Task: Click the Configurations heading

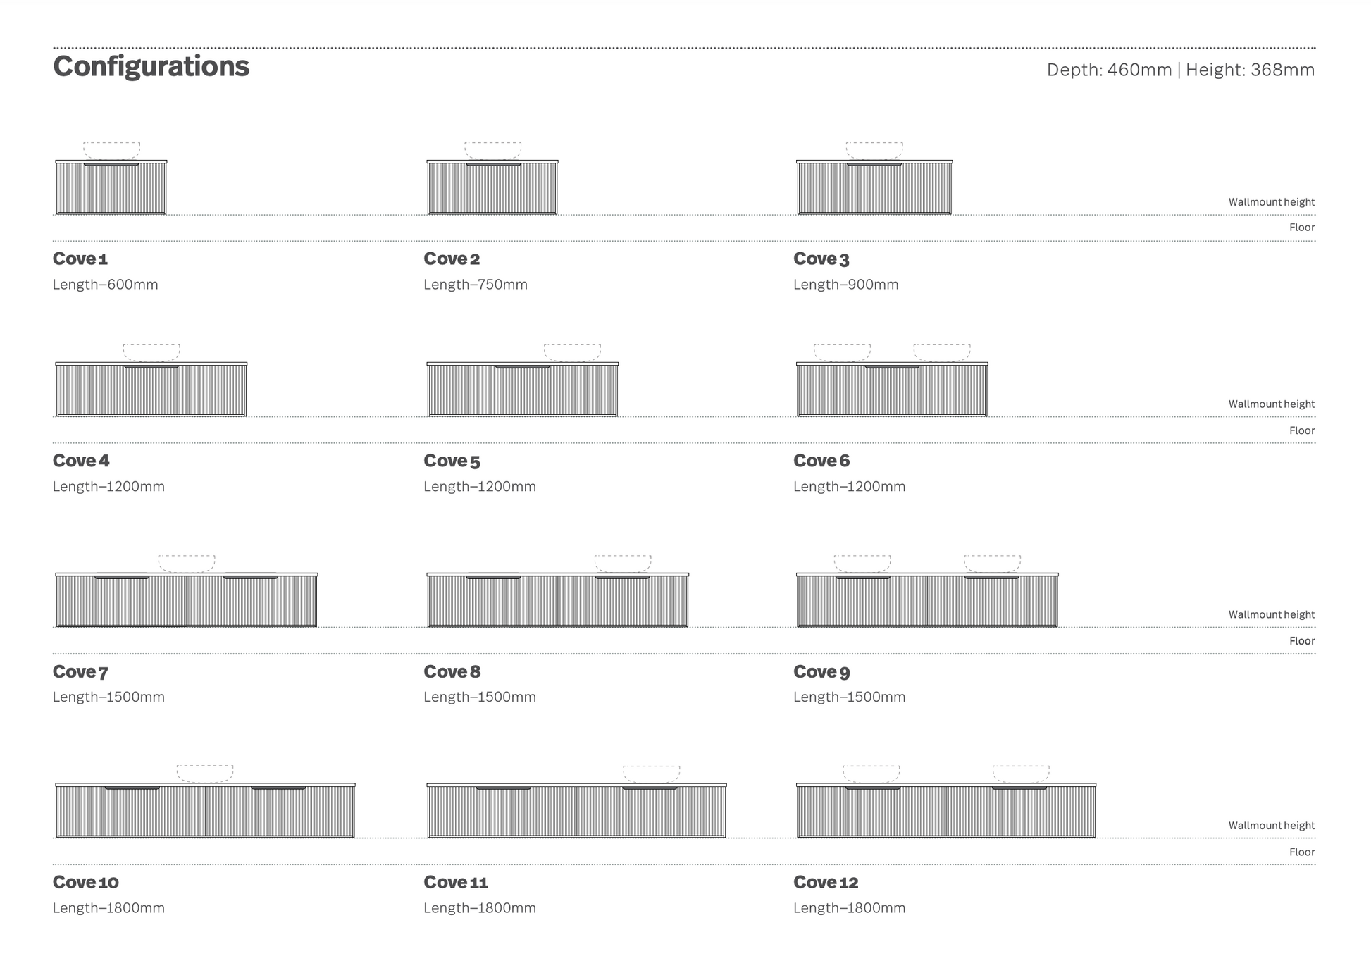Action: 151,66
